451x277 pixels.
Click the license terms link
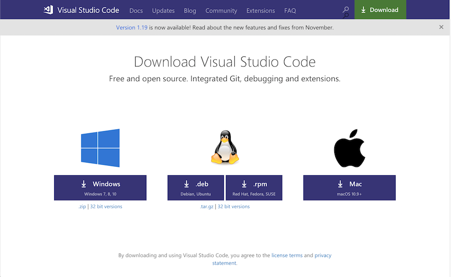(x=287, y=255)
